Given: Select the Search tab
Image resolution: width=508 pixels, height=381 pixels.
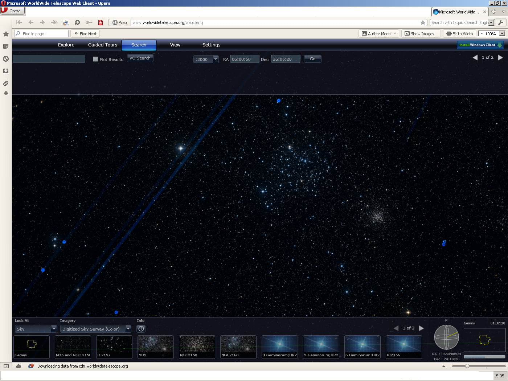Looking at the screenshot, I should [139, 45].
